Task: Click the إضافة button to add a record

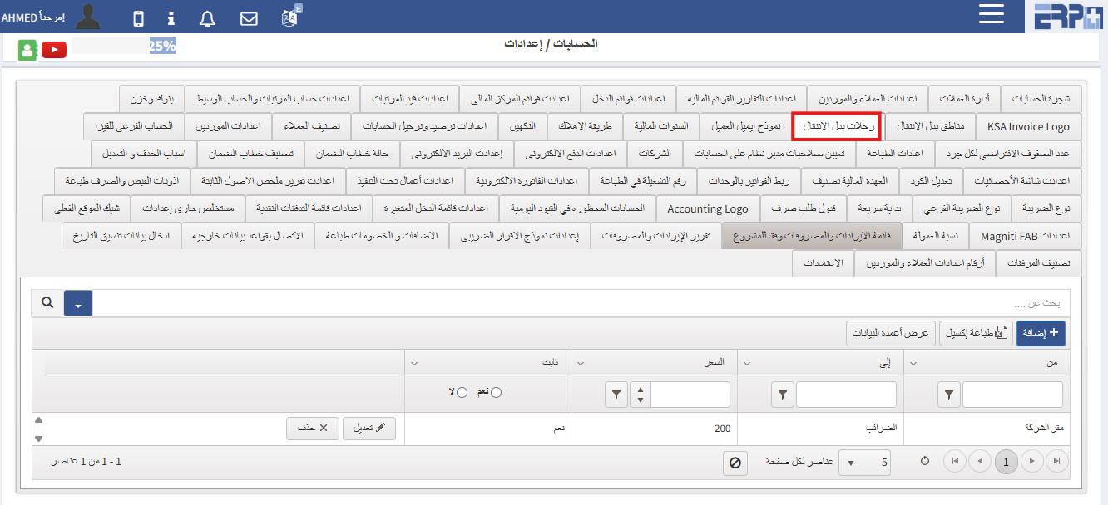Action: point(1040,333)
